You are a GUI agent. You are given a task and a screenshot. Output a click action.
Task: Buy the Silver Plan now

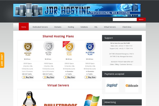point(48,77)
